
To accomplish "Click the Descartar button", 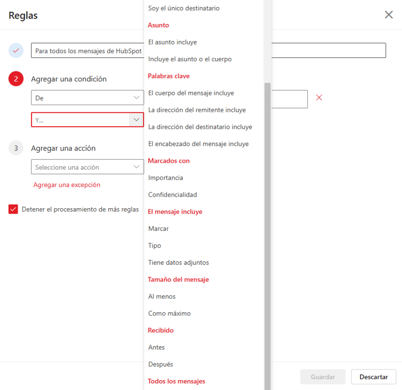I will (x=373, y=377).
